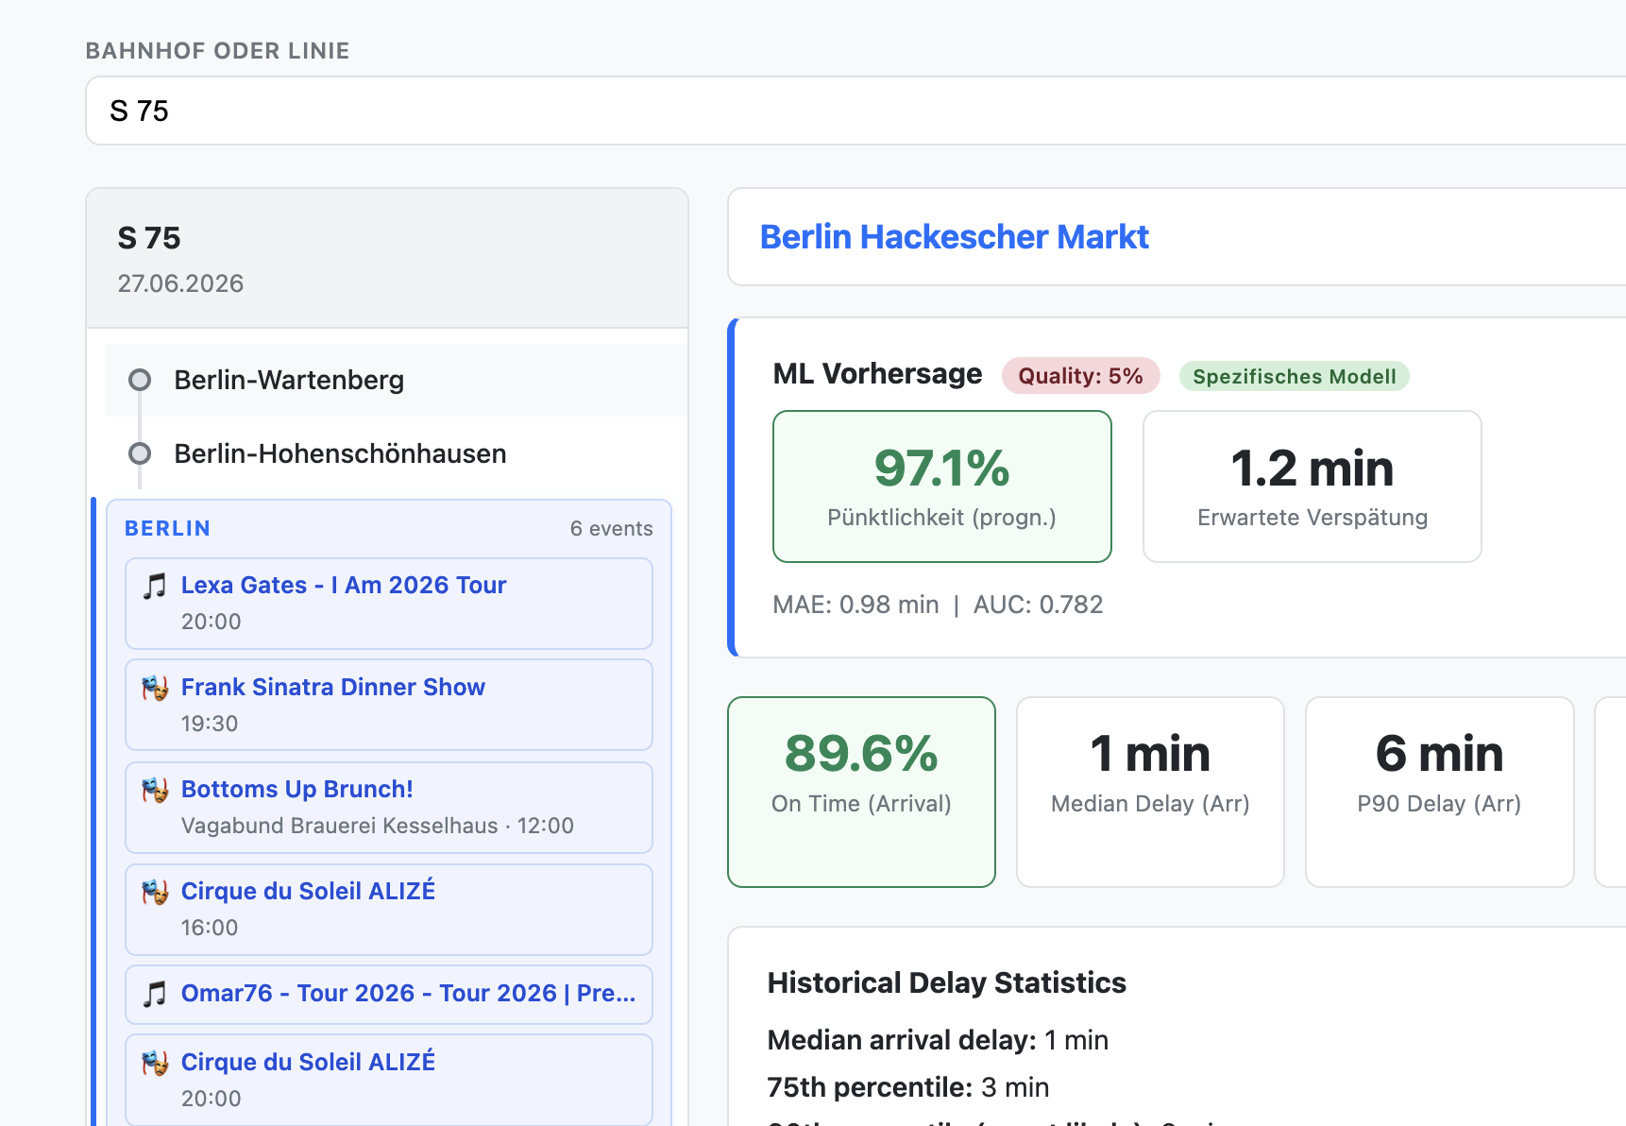Viewport: 1626px width, 1126px height.
Task: Click the BERLIN events section header
Action: (168, 529)
